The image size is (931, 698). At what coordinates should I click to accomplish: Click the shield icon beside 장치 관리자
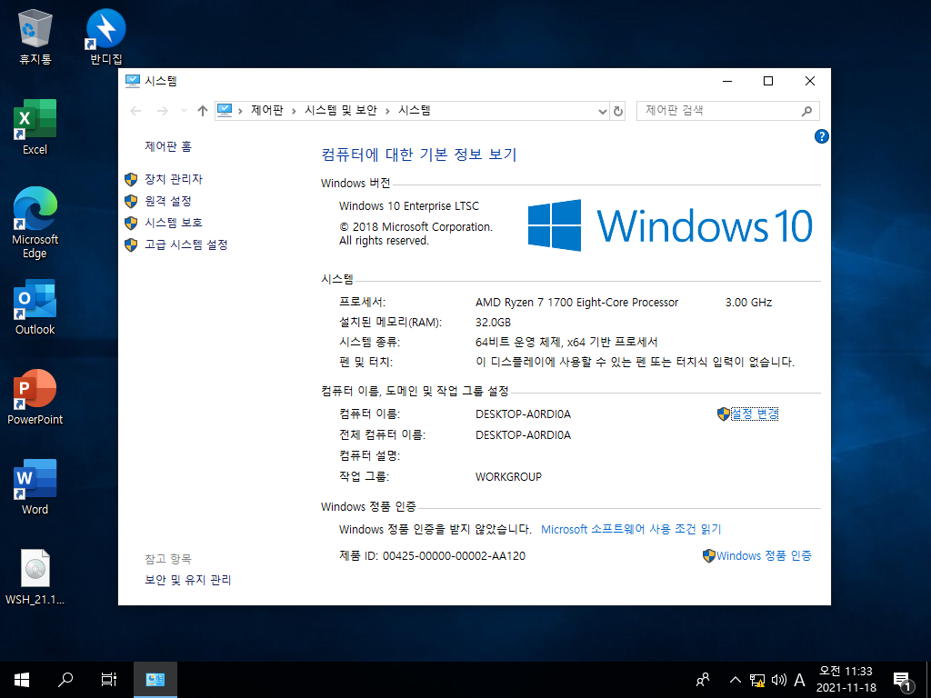coord(131,179)
